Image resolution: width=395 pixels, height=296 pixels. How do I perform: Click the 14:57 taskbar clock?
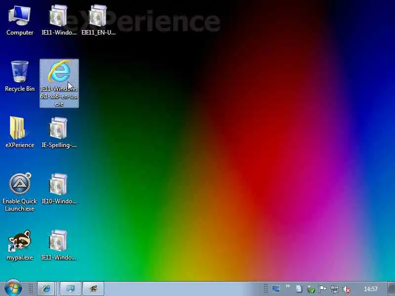pos(371,289)
